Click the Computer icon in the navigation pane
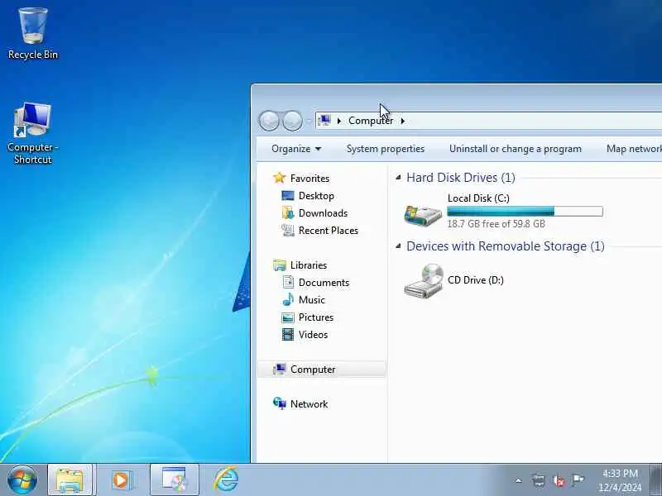Image resolution: width=662 pixels, height=496 pixels. (279, 370)
